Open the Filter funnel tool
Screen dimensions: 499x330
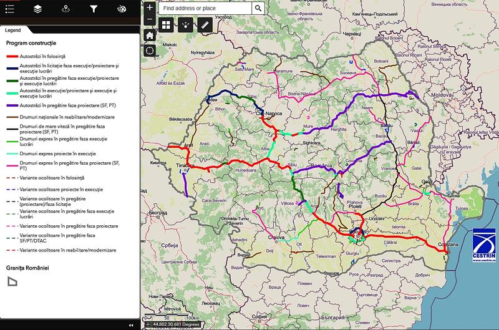pyautogui.click(x=94, y=9)
